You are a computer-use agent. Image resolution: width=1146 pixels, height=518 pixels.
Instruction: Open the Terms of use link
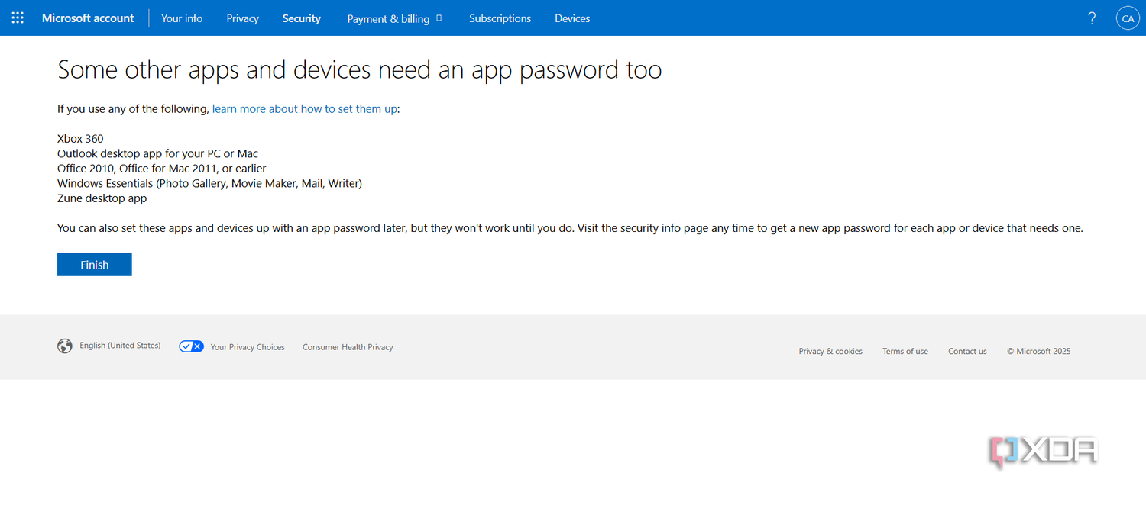[905, 352]
